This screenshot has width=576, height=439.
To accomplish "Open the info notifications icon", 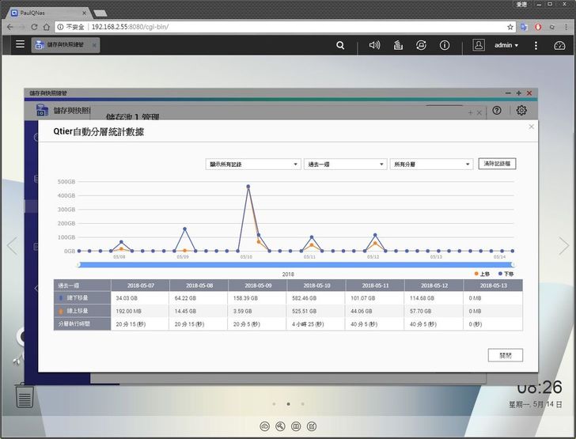I will pos(445,45).
